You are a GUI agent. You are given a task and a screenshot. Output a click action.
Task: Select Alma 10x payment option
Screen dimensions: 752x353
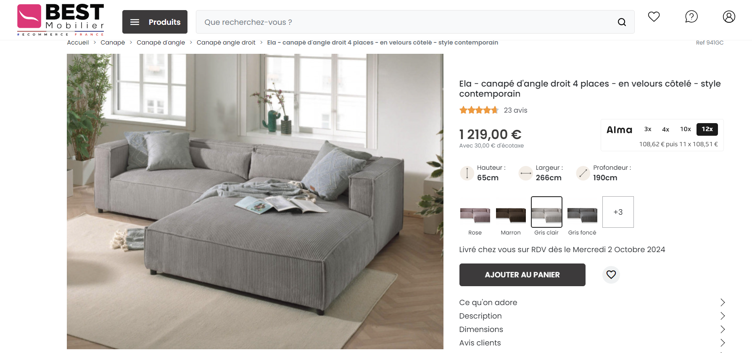[686, 129]
